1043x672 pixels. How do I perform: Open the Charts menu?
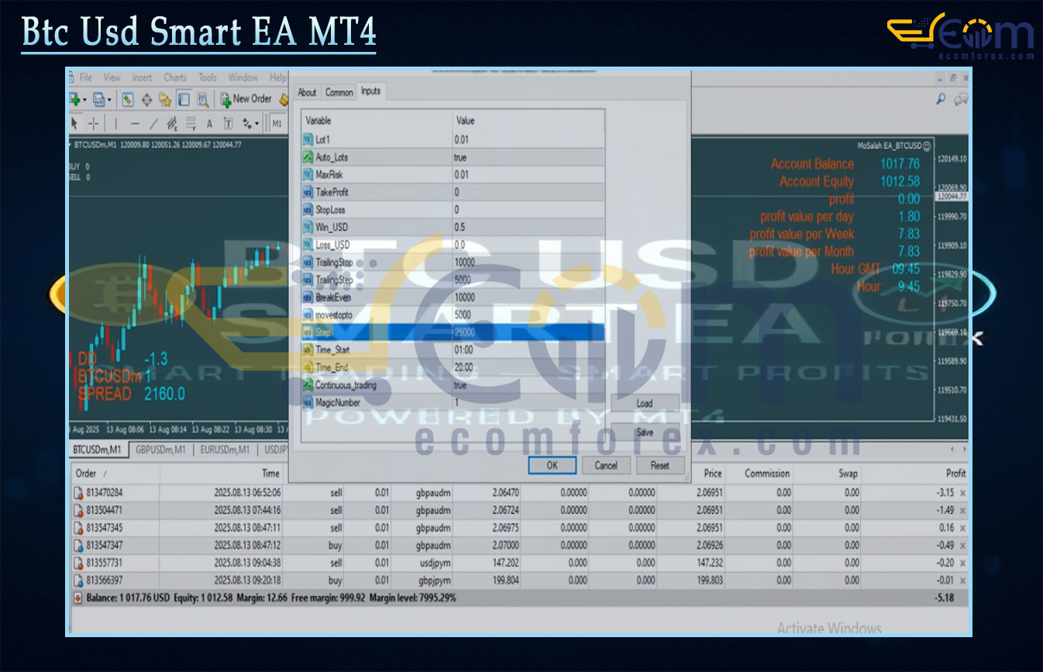click(175, 77)
